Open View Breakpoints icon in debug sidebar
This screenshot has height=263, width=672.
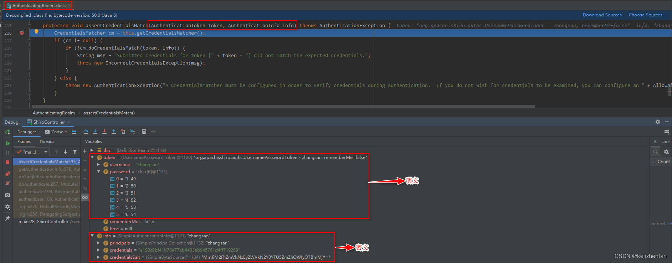(x=7, y=174)
